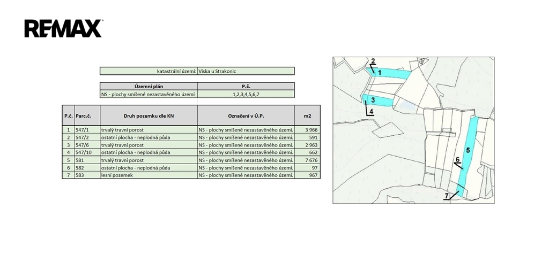Click the long cyan parcel labeled 5
The height and width of the screenshot is (278, 549).
[468, 152]
